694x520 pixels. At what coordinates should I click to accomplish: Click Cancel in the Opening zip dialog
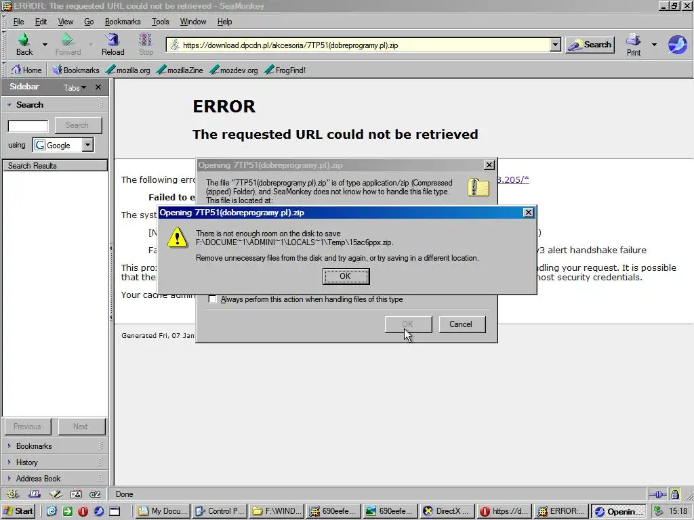tap(462, 324)
